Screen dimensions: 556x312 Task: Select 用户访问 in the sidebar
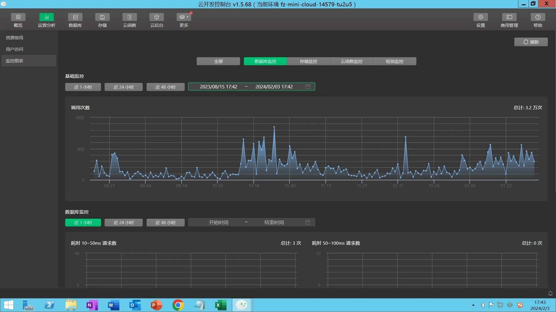click(x=14, y=49)
